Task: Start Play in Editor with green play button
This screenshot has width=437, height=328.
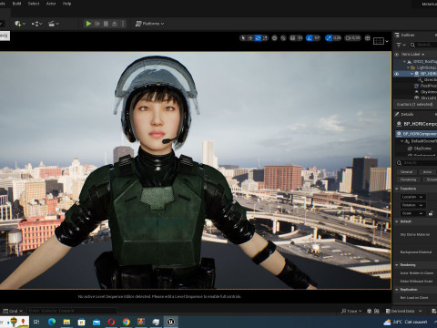Action: [88, 24]
